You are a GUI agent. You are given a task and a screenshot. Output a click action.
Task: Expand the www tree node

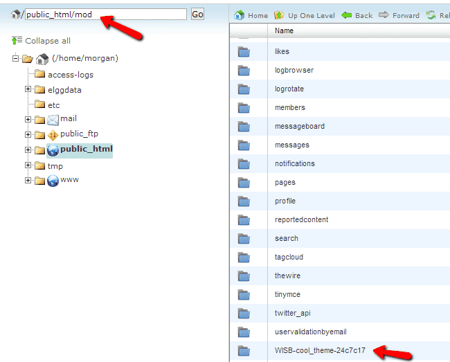coord(28,181)
